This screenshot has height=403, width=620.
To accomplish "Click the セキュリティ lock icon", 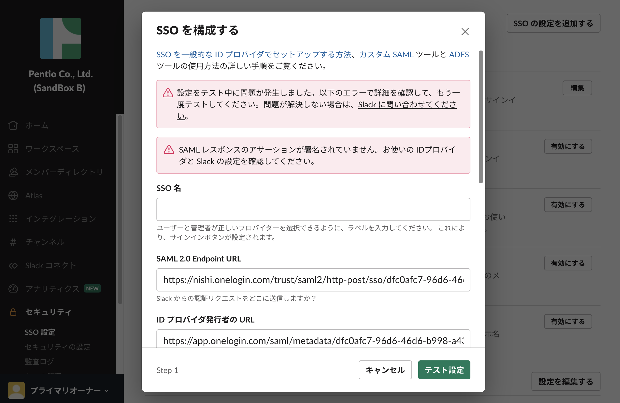I will (x=13, y=312).
